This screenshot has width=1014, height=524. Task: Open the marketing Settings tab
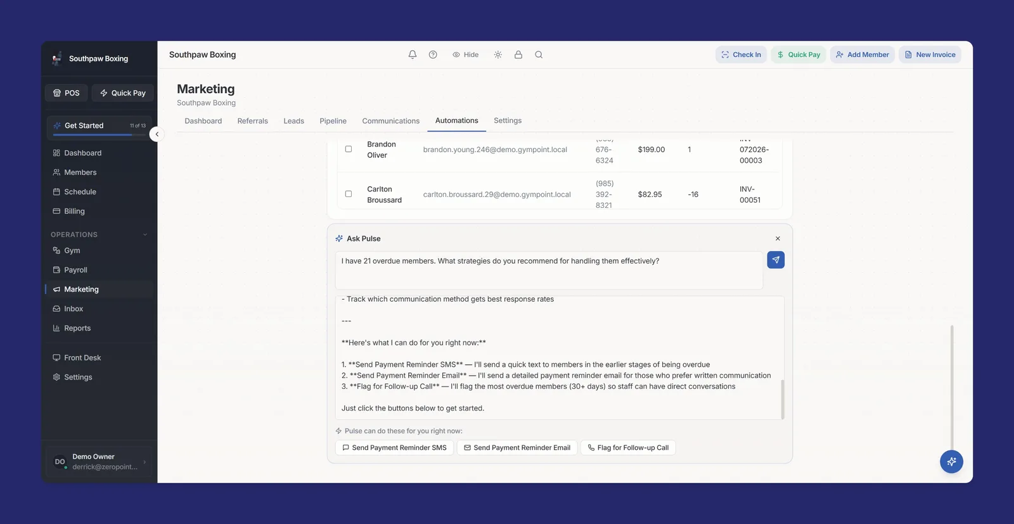(x=508, y=120)
